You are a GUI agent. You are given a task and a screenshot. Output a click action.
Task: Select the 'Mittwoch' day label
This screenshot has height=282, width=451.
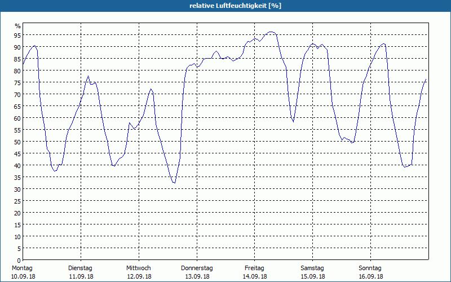coord(138,268)
